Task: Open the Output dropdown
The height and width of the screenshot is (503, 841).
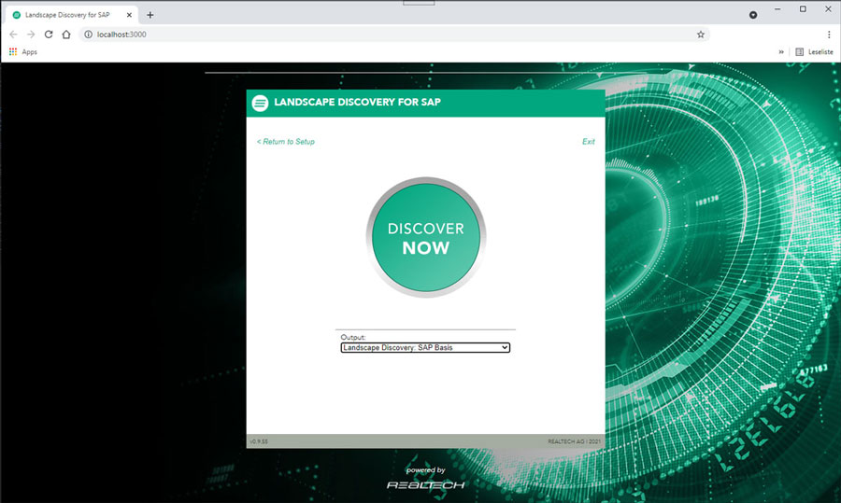Action: [x=425, y=348]
